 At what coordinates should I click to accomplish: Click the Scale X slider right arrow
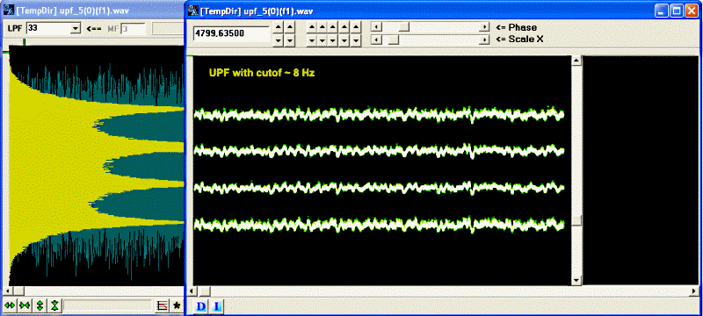(484, 39)
